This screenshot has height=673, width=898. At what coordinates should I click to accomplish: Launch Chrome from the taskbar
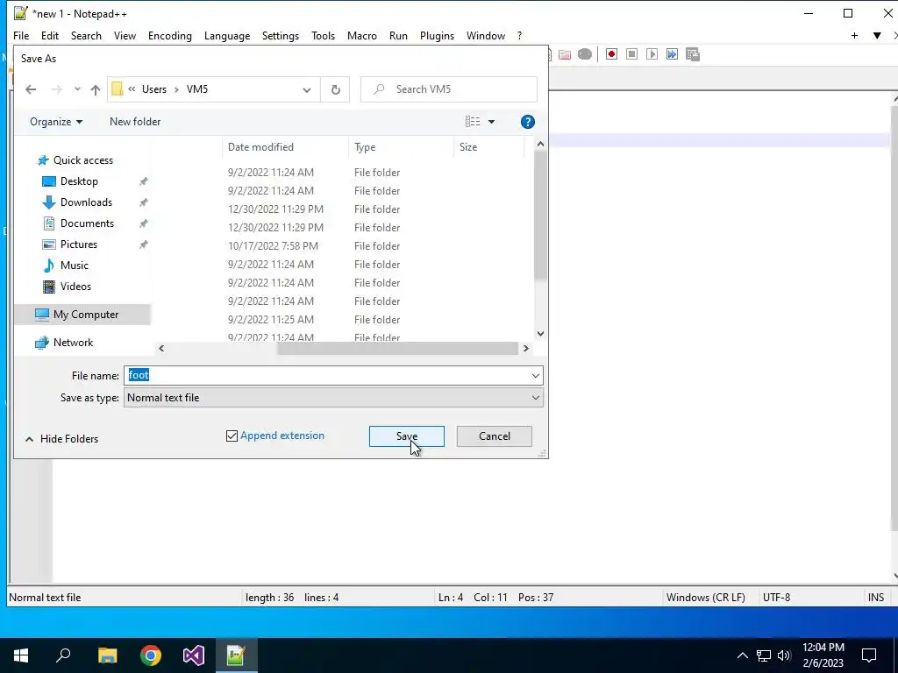151,655
